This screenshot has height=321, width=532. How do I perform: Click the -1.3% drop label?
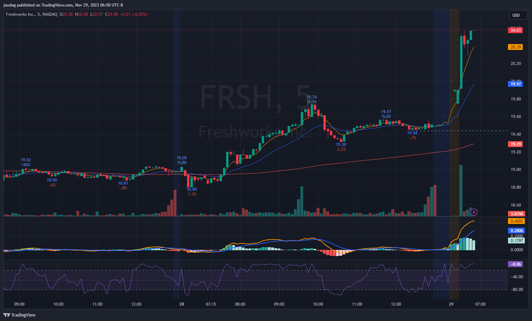[x=191, y=194]
